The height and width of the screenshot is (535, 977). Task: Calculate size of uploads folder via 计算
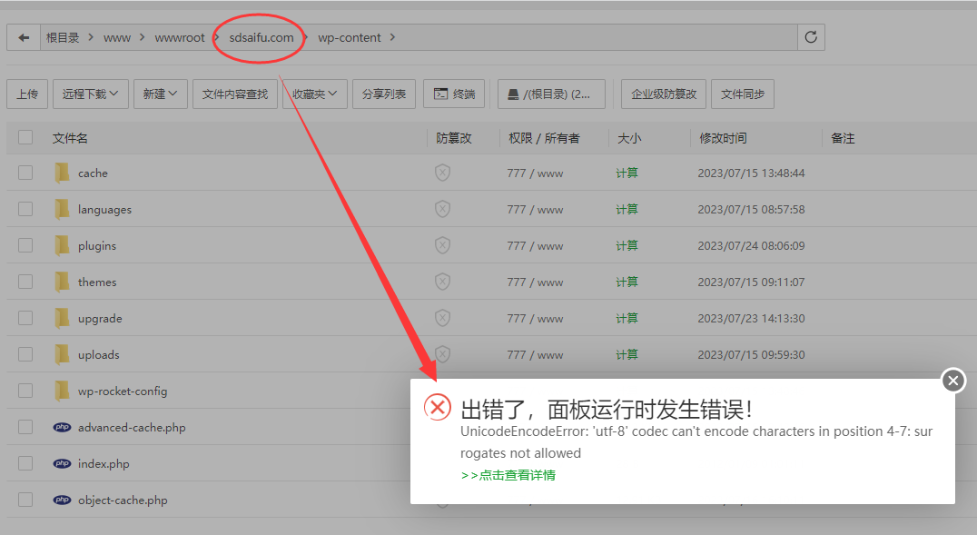point(627,354)
